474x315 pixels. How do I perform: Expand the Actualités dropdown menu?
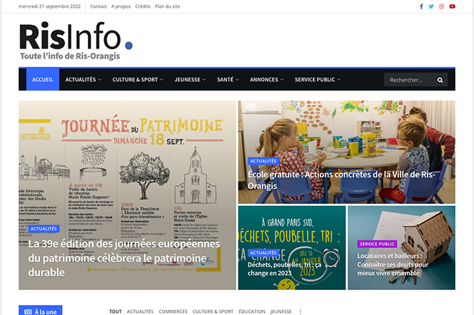(x=82, y=80)
